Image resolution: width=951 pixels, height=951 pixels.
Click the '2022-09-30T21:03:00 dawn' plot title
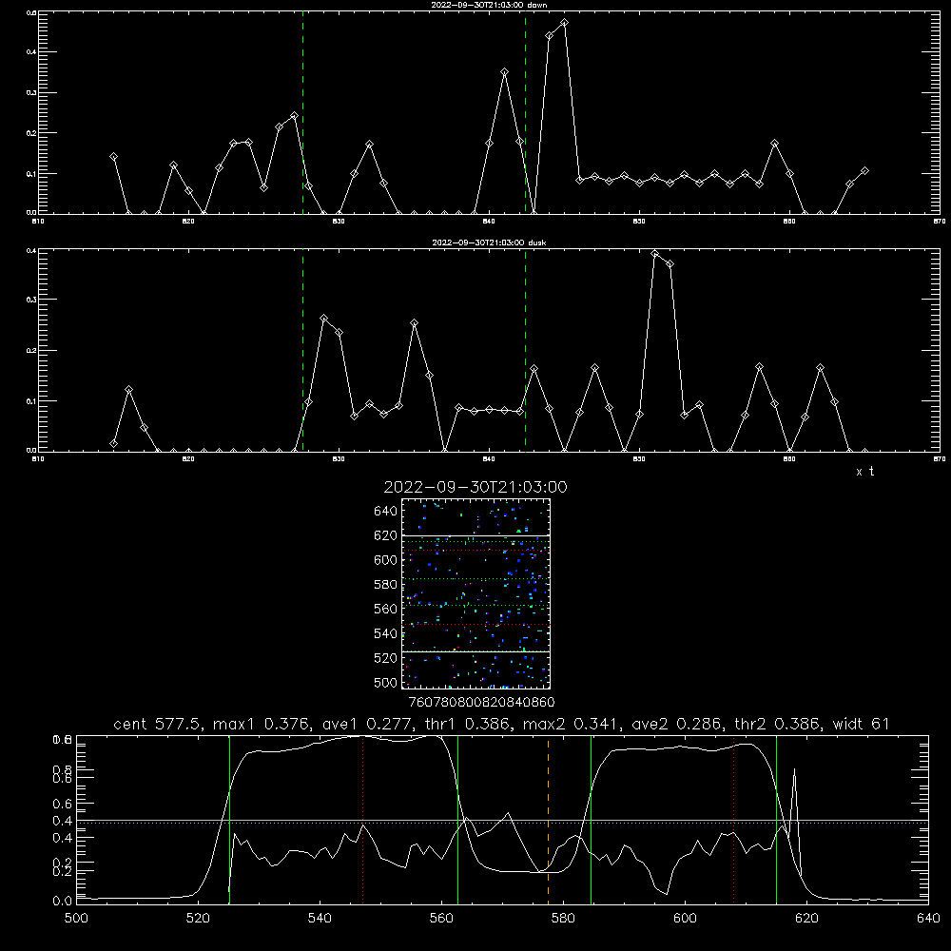[x=489, y=5]
